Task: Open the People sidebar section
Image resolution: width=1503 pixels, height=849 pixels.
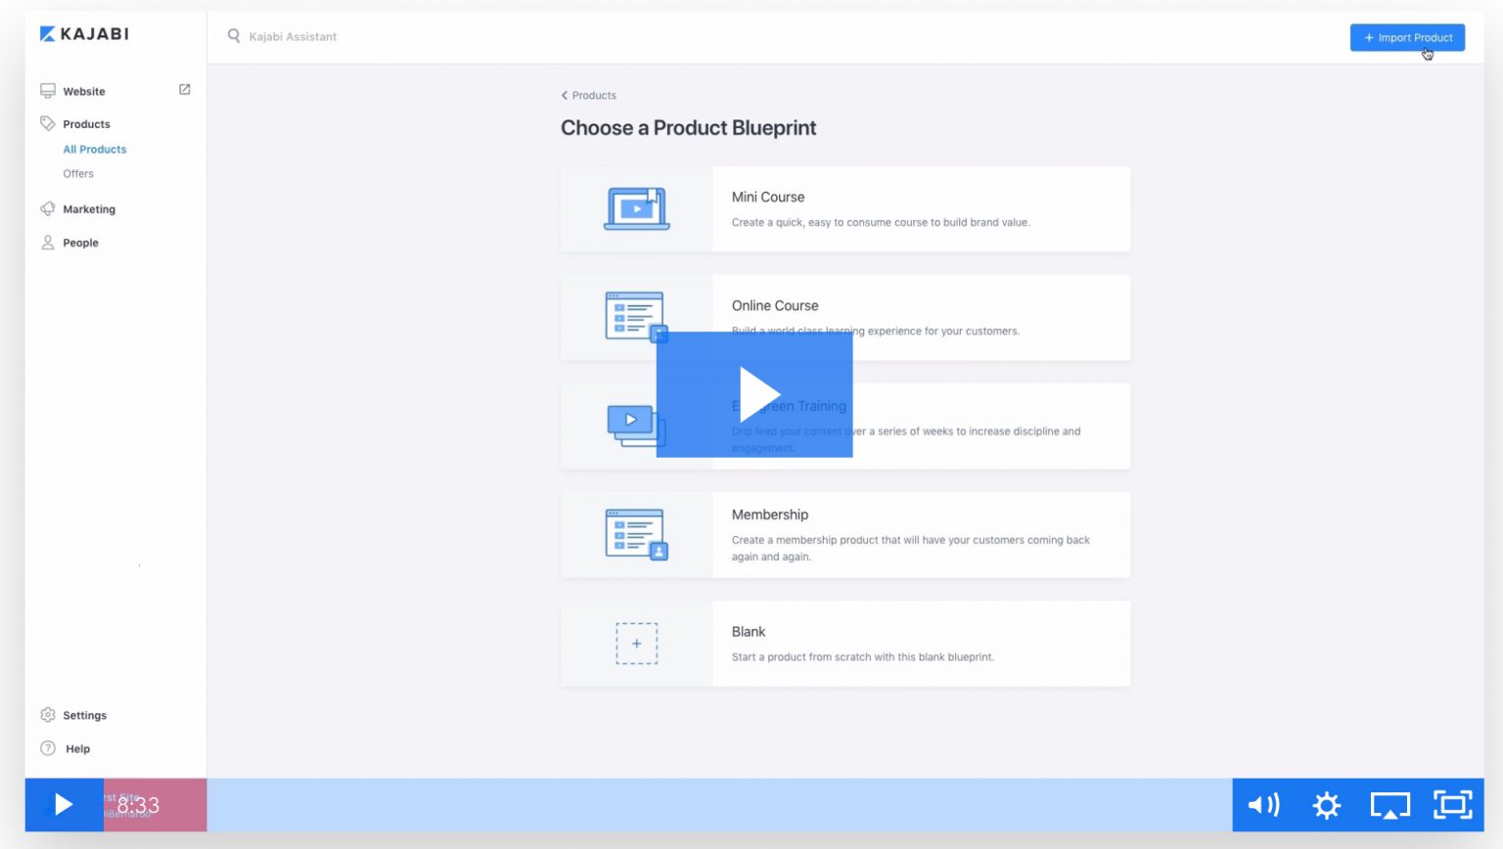Action: 80,243
